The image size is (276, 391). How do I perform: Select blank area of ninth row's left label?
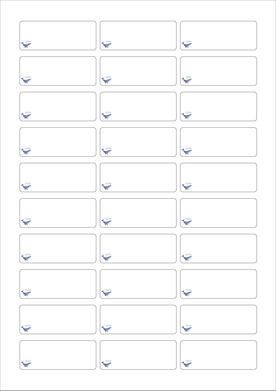(58, 319)
